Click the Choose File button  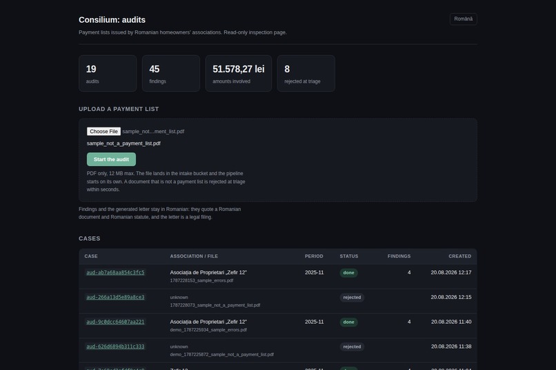[x=103, y=132]
